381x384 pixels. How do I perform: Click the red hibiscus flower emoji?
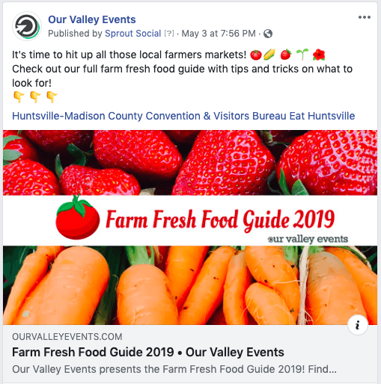[319, 55]
